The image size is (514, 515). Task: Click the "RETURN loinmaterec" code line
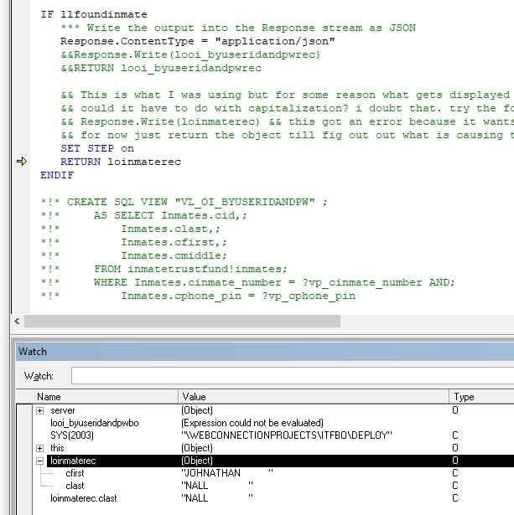pos(121,162)
